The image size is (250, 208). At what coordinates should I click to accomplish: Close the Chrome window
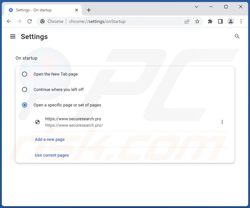coord(241,7)
